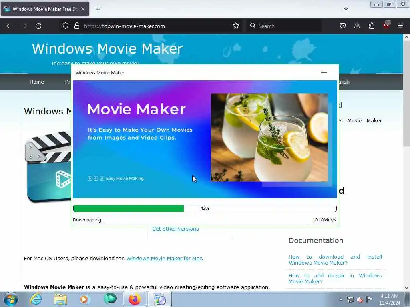Click the padlock site security icon
This screenshot has height=307, width=410.
[x=76, y=26]
